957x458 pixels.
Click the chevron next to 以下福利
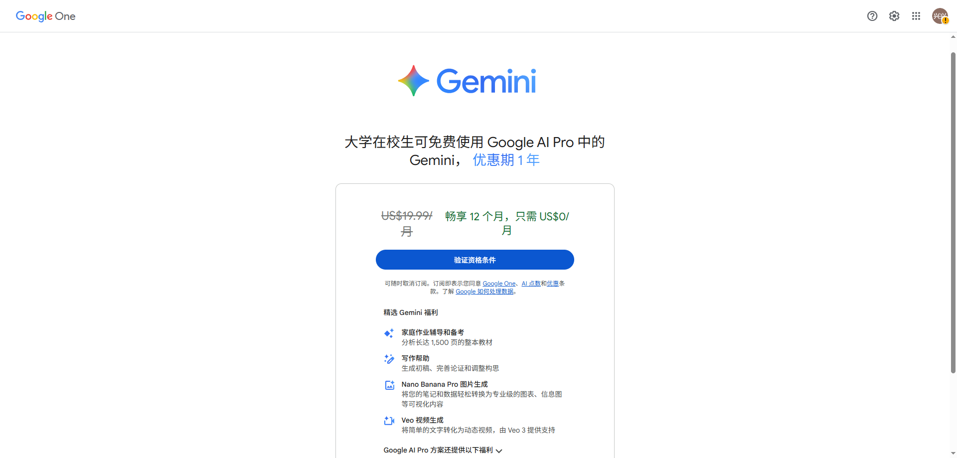click(x=499, y=451)
